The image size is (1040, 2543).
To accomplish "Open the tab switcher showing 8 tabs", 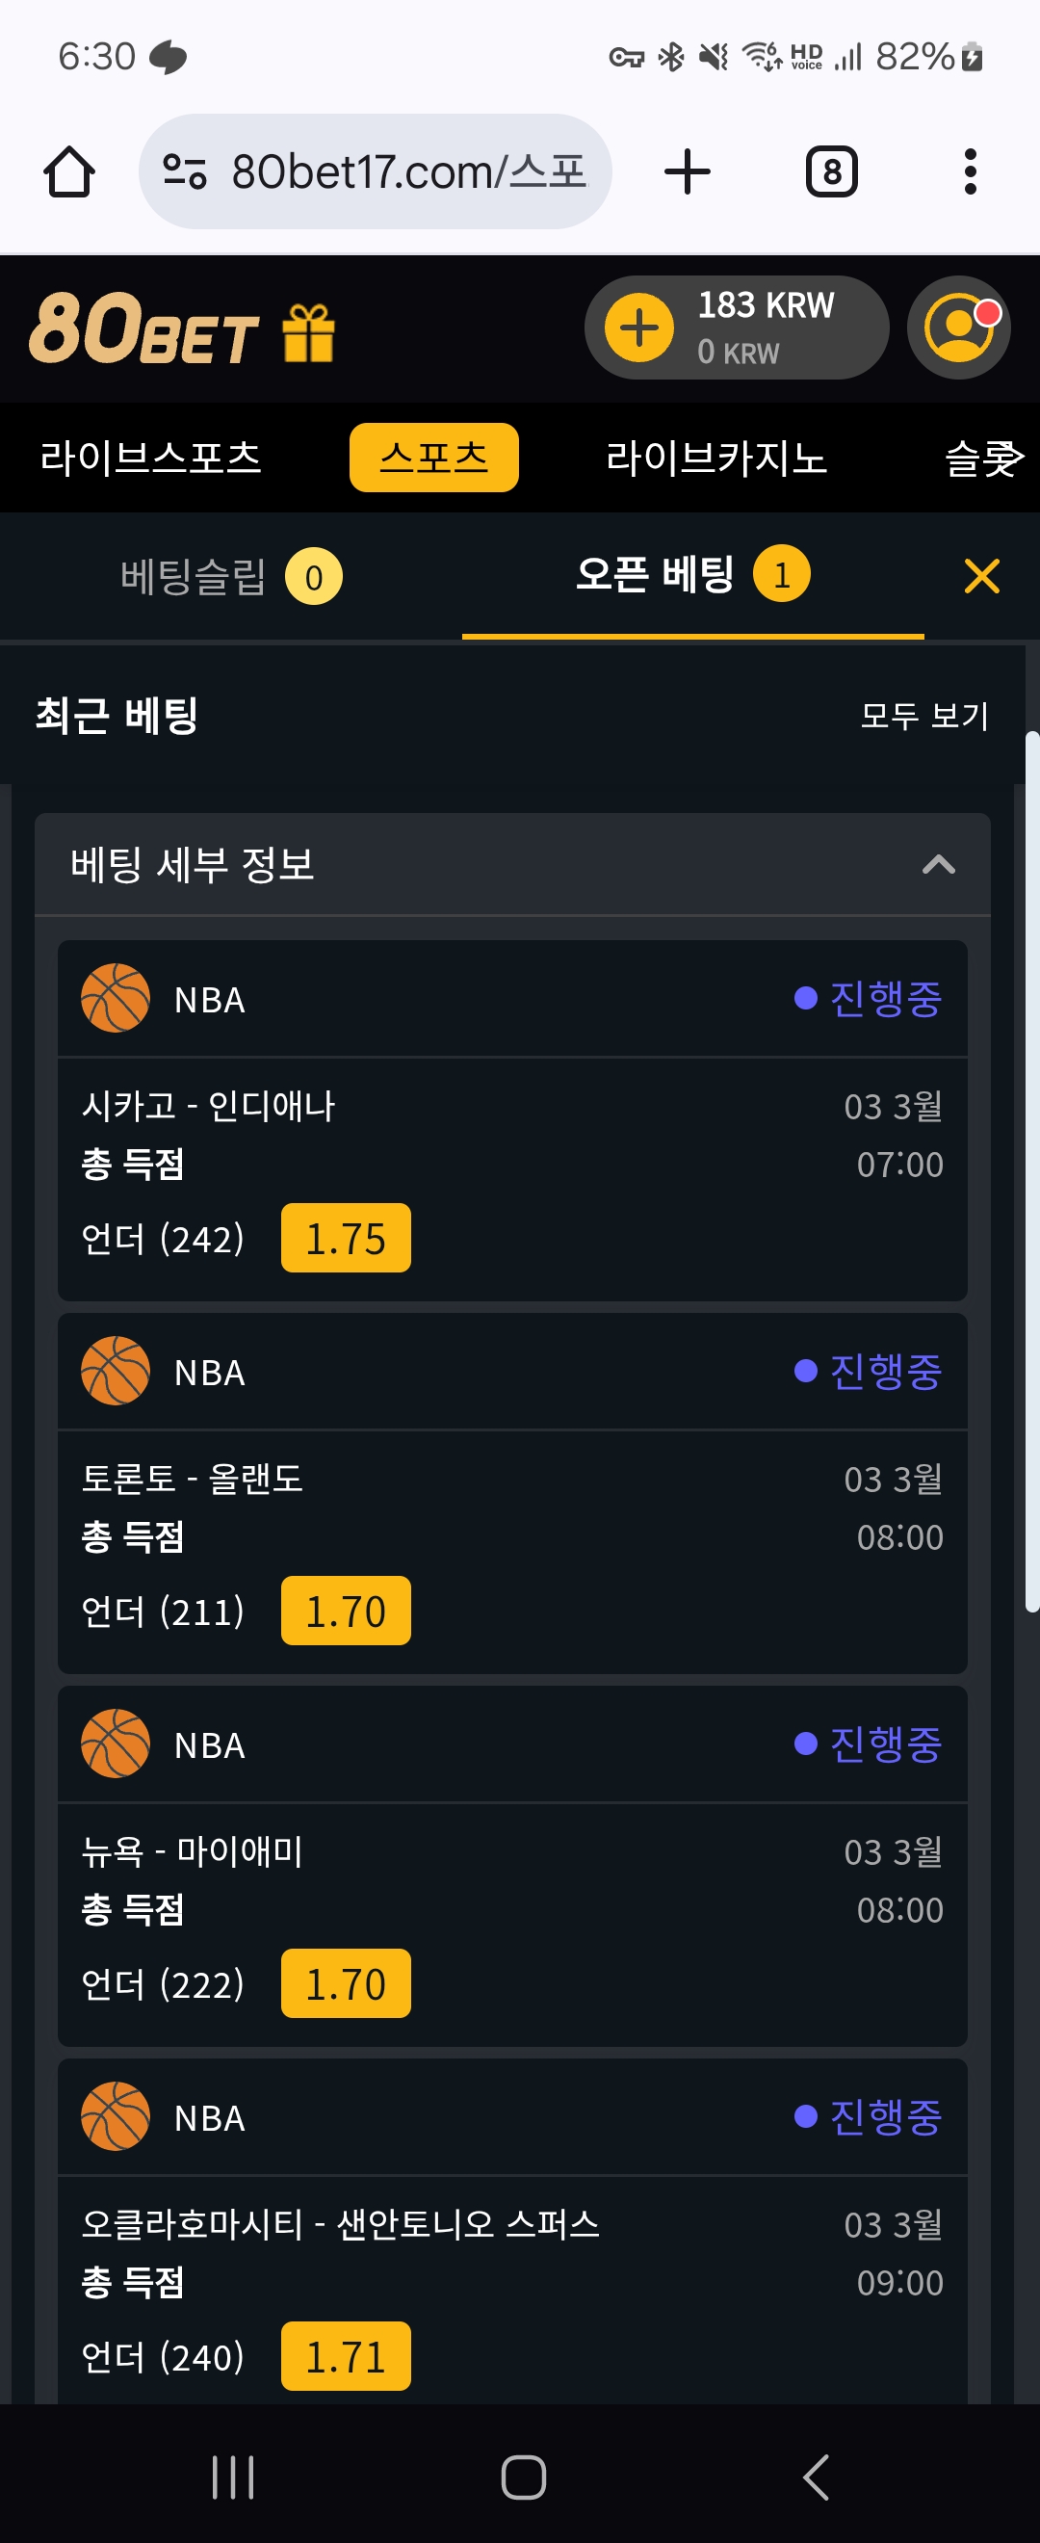I will (832, 171).
